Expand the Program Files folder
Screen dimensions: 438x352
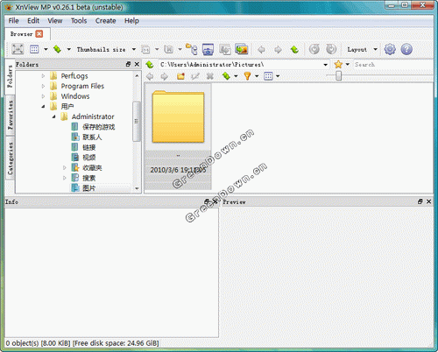(43, 86)
